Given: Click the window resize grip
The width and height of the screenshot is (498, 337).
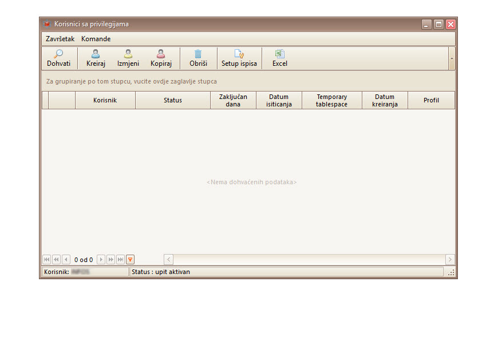Looking at the screenshot, I should click(451, 272).
